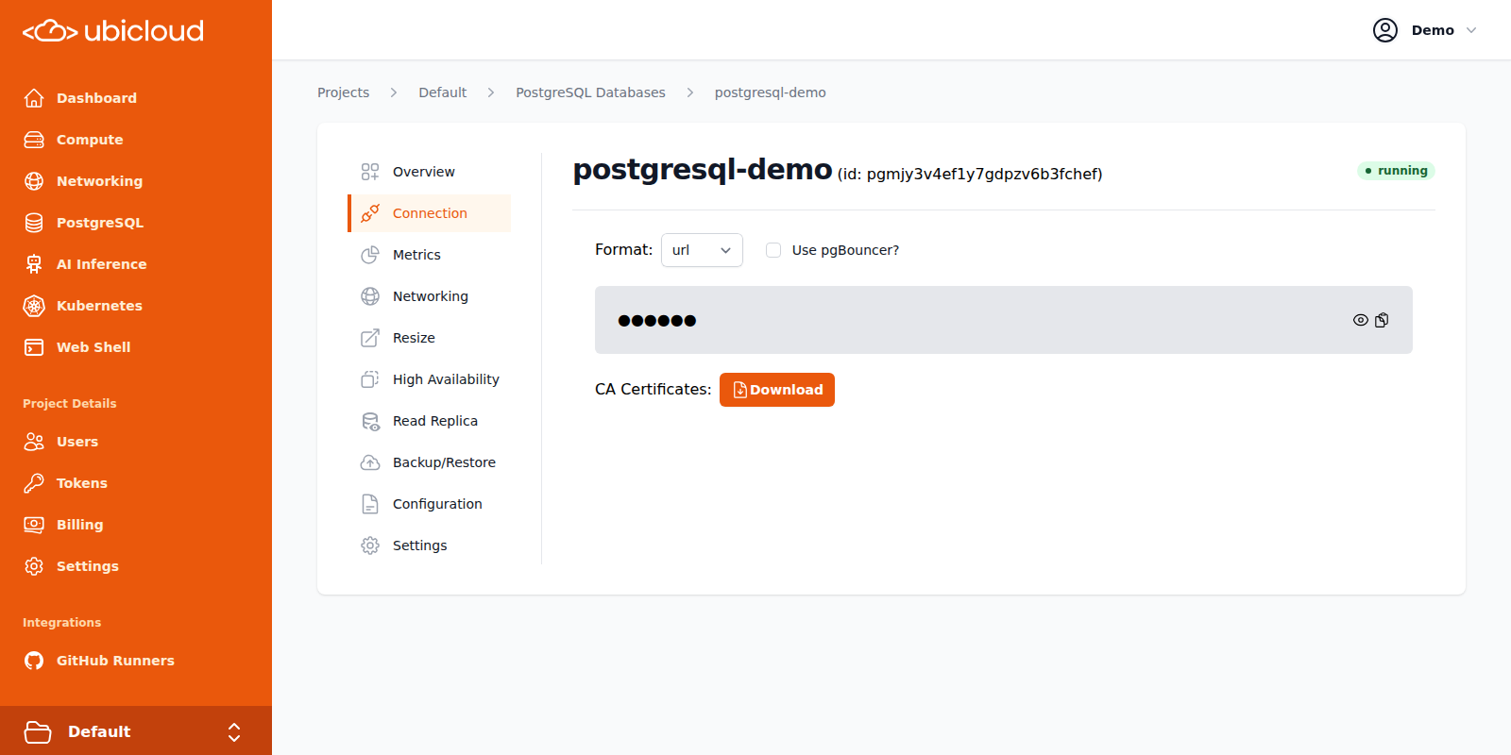Open the database Settings tab

pos(430,545)
